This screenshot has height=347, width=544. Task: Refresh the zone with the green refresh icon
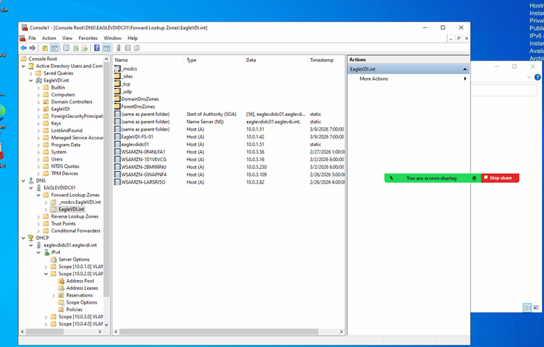pyautogui.click(x=75, y=48)
